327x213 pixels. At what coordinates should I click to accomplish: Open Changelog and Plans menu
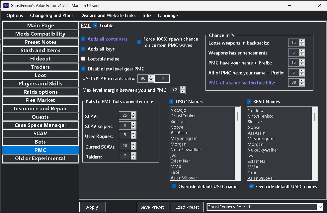pos(52,16)
